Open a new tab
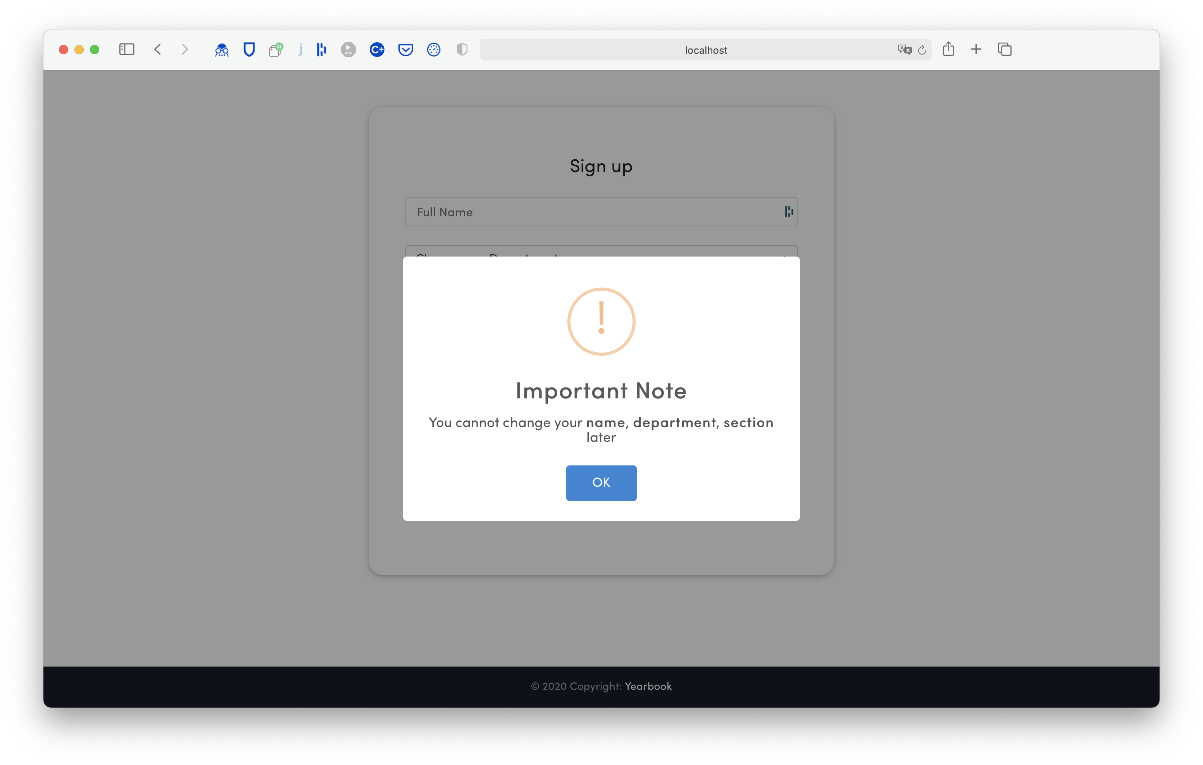Screen dimensions: 1203x765 click(x=975, y=49)
